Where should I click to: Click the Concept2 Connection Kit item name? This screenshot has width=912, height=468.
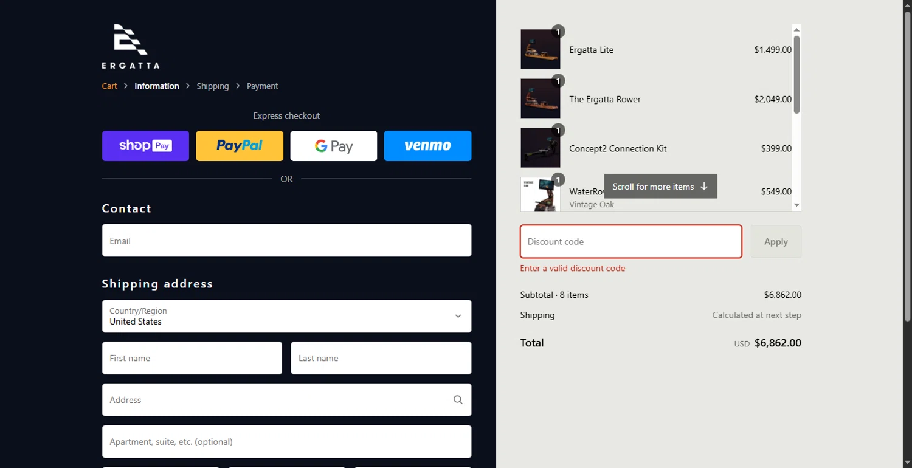coord(618,148)
